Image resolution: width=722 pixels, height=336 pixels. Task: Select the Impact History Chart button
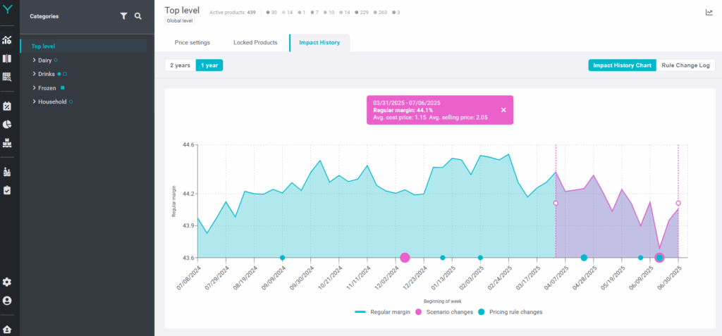622,66
